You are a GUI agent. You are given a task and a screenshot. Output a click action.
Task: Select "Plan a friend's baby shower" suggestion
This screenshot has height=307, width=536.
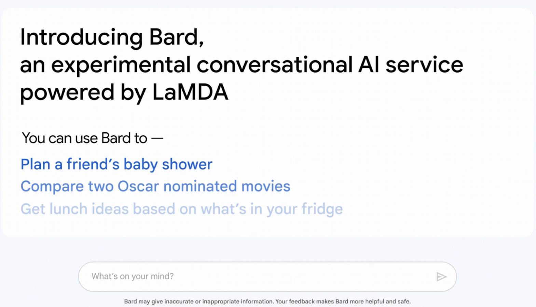point(116,164)
